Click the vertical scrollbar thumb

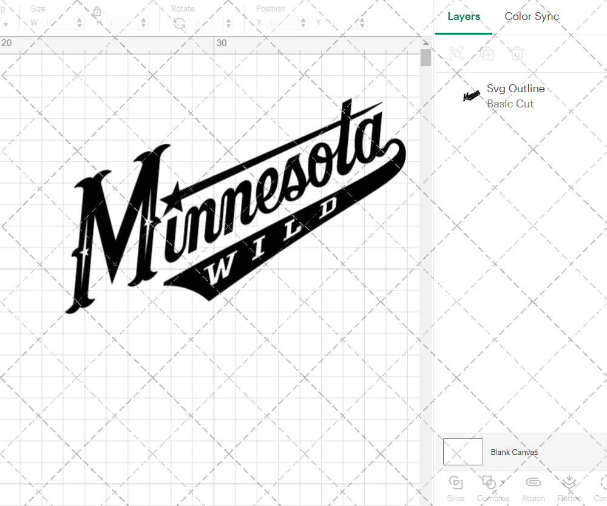tap(426, 58)
